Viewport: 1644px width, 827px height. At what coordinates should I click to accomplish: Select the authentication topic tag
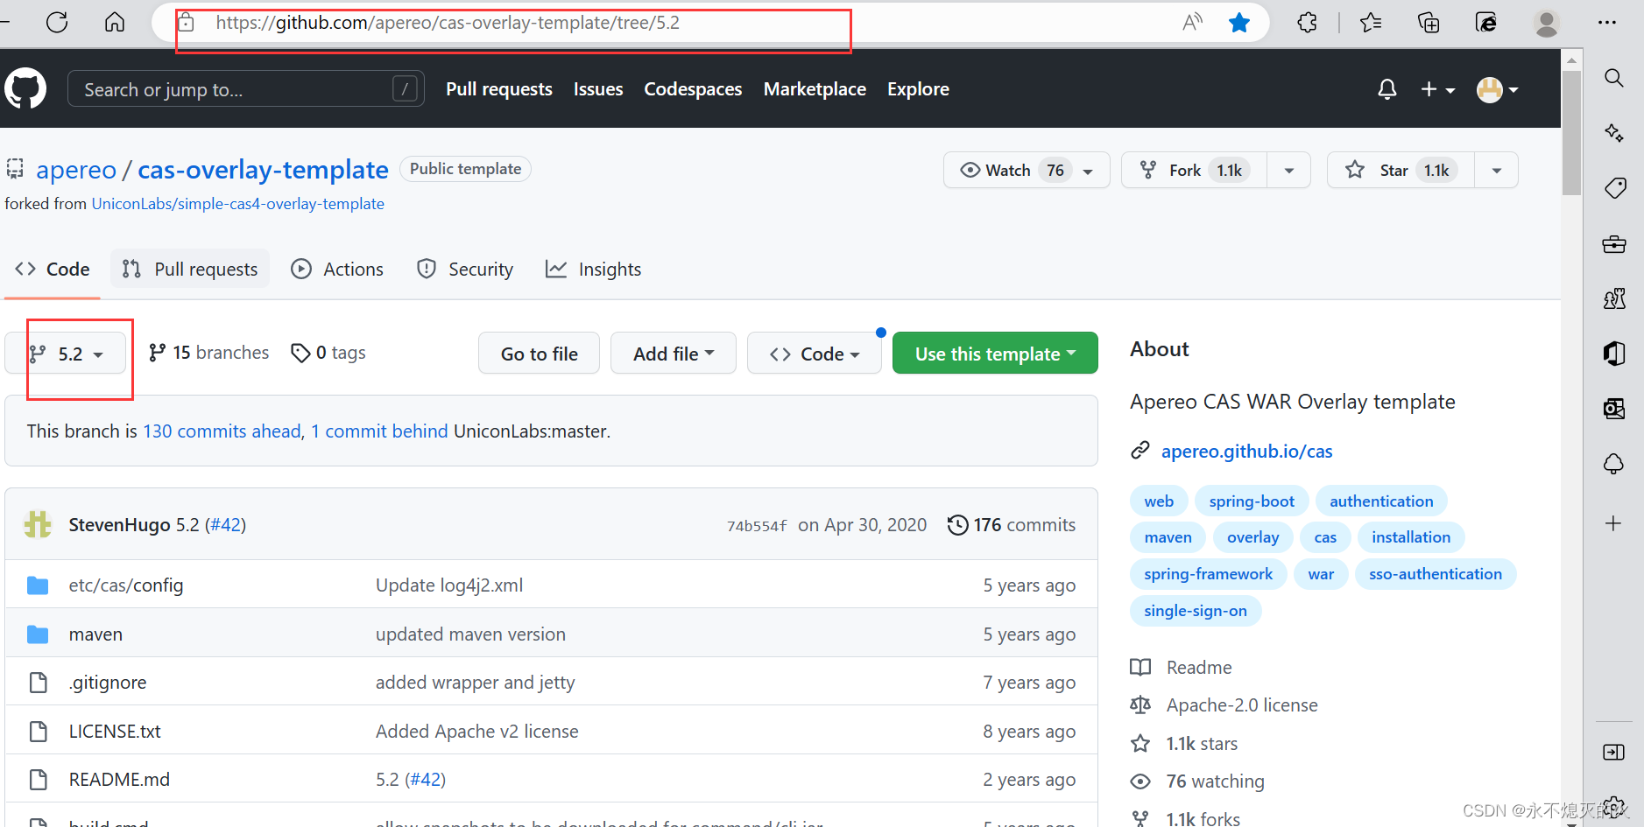[1381, 501]
